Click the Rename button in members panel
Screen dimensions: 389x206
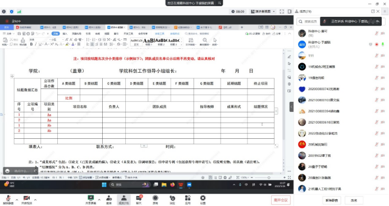pos(354,200)
